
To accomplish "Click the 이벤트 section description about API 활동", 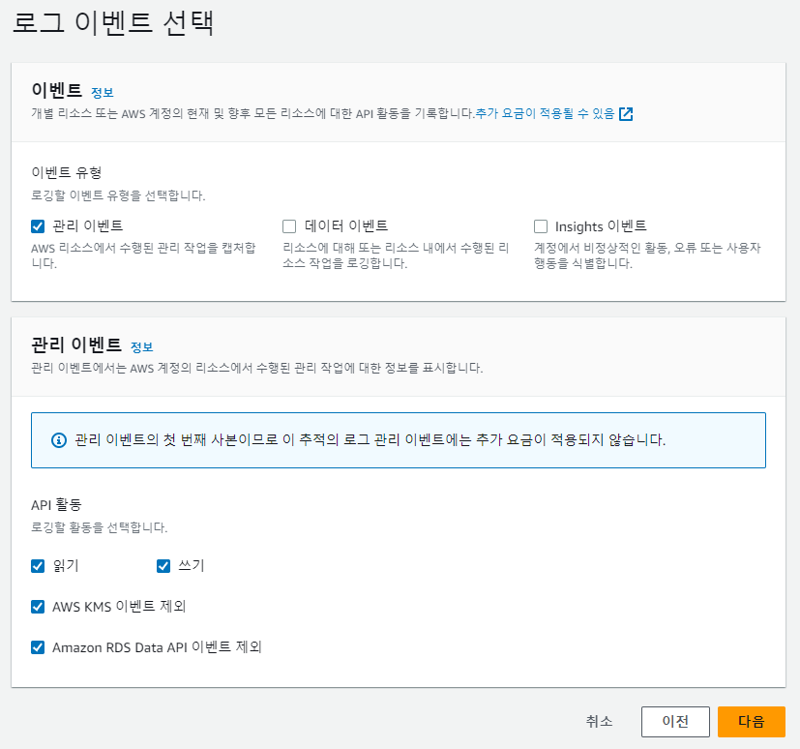I will click(253, 113).
